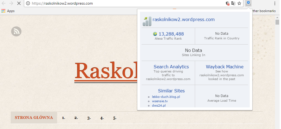
Task: Open raskolnikow2.wordpress.com link in Alexa popup
Action: [x=184, y=19]
